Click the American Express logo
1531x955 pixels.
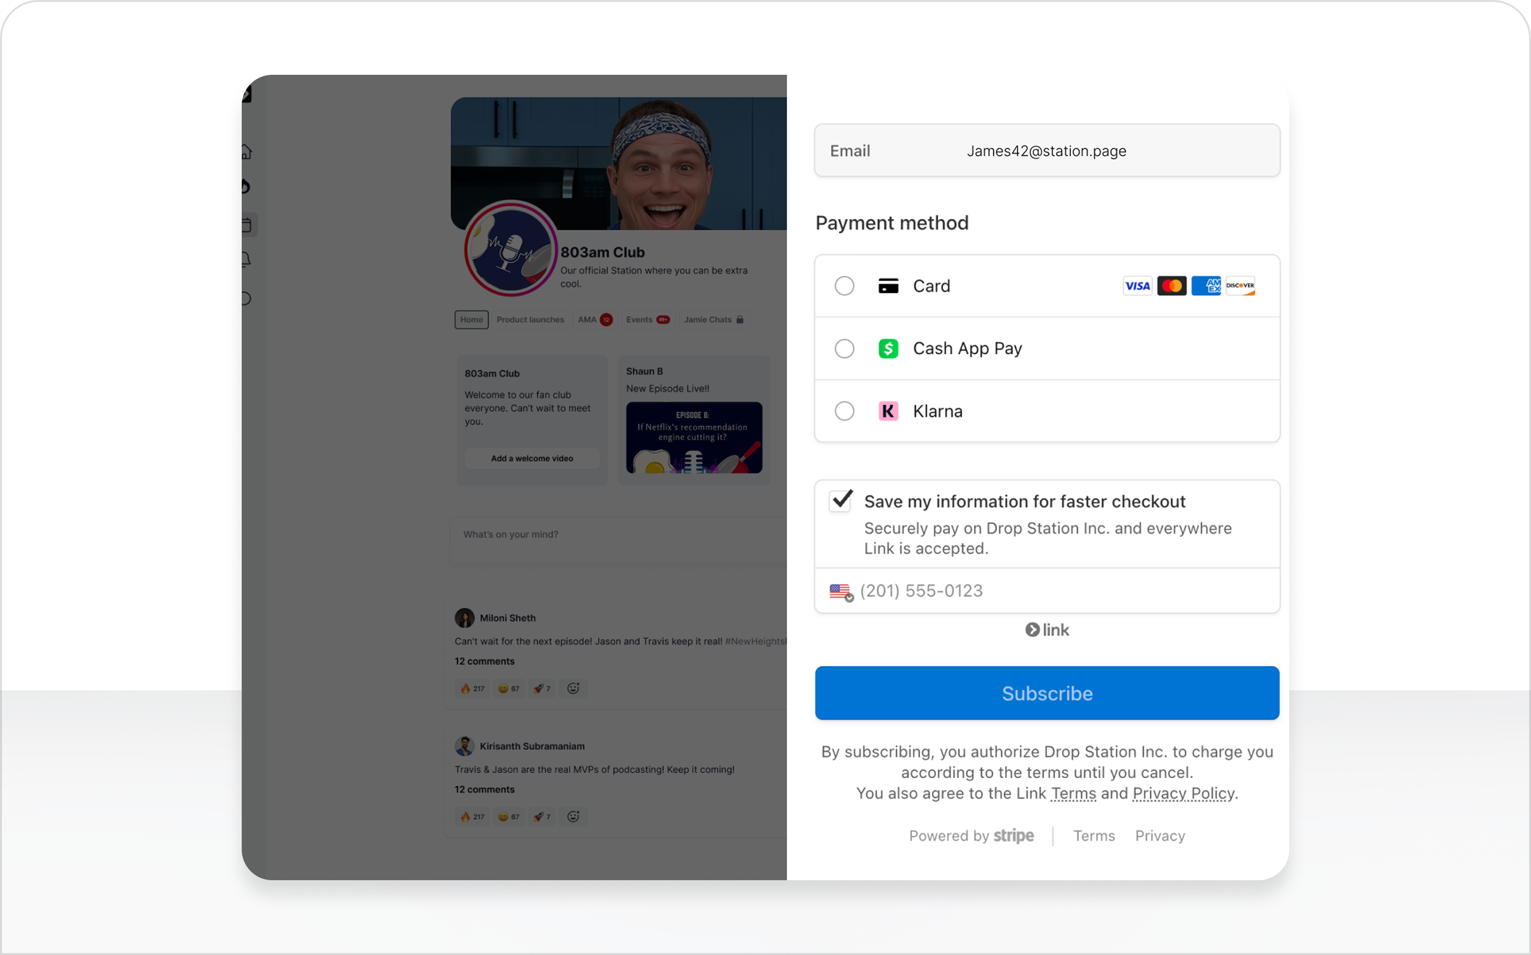(1206, 286)
